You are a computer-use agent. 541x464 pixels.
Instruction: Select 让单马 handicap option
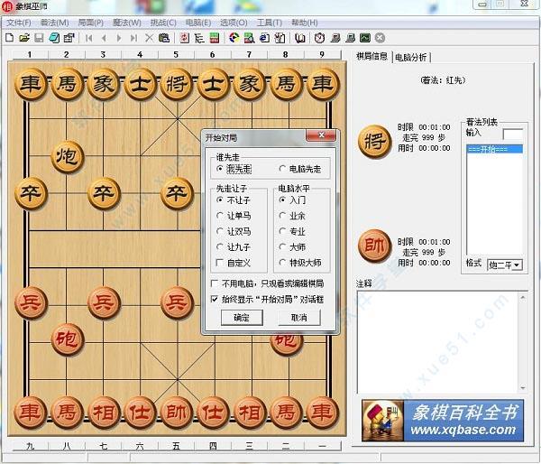coord(234,216)
